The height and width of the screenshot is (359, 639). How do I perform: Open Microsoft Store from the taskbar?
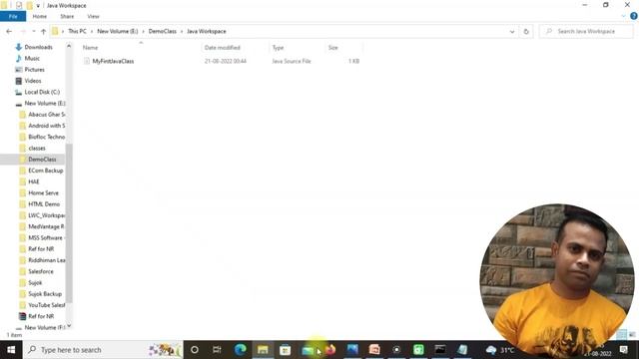click(x=285, y=350)
